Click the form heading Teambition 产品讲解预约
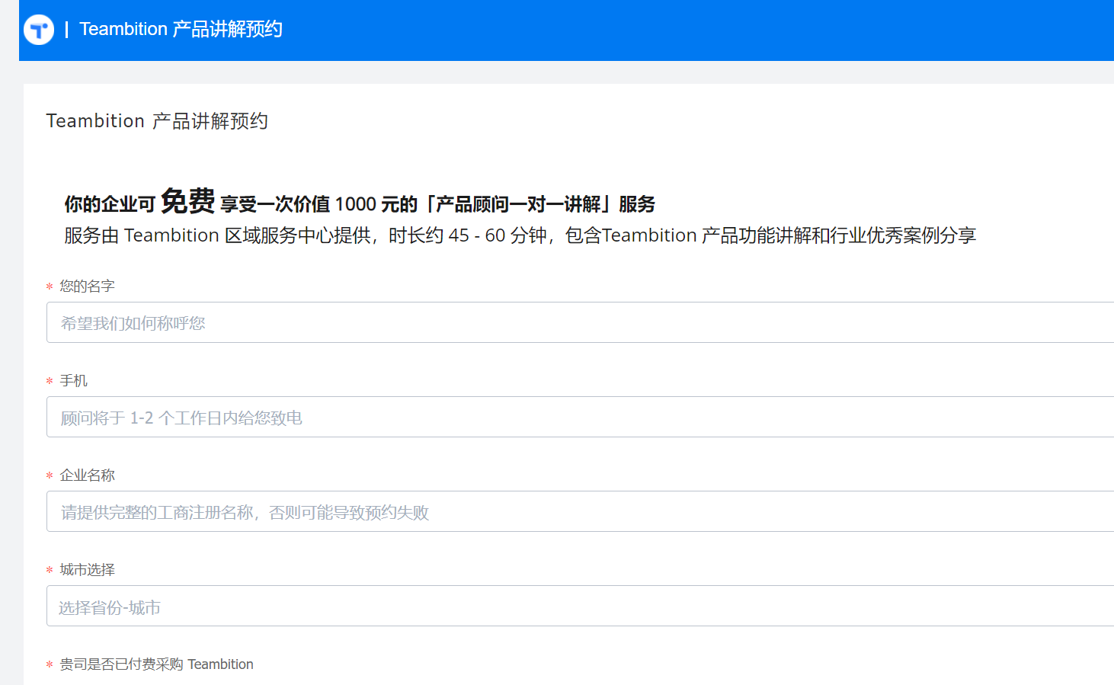This screenshot has width=1114, height=685. coord(157,121)
